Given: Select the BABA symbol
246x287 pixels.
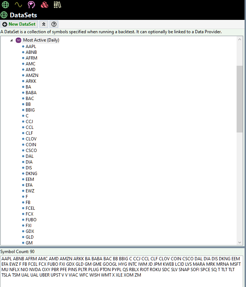Looking at the screenshot, I should (x=31, y=93).
